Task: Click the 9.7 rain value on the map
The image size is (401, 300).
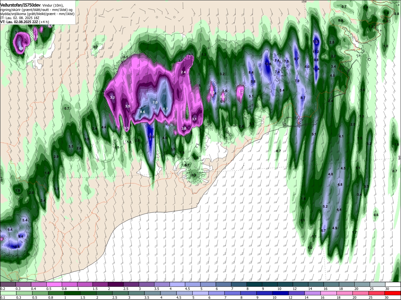Action: (296, 59)
